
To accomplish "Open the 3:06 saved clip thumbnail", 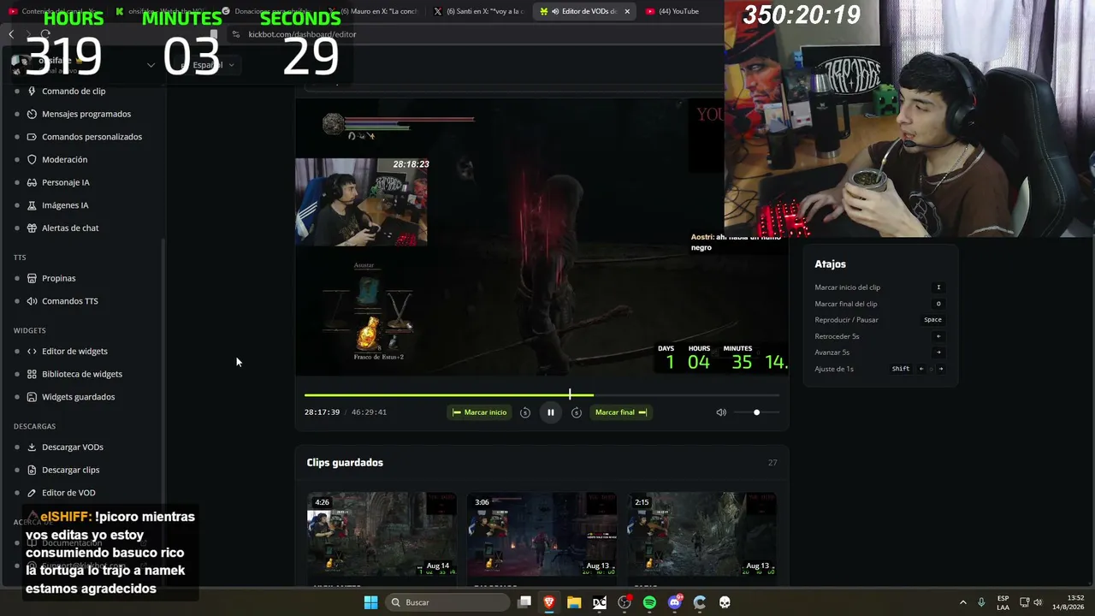I will point(542,534).
